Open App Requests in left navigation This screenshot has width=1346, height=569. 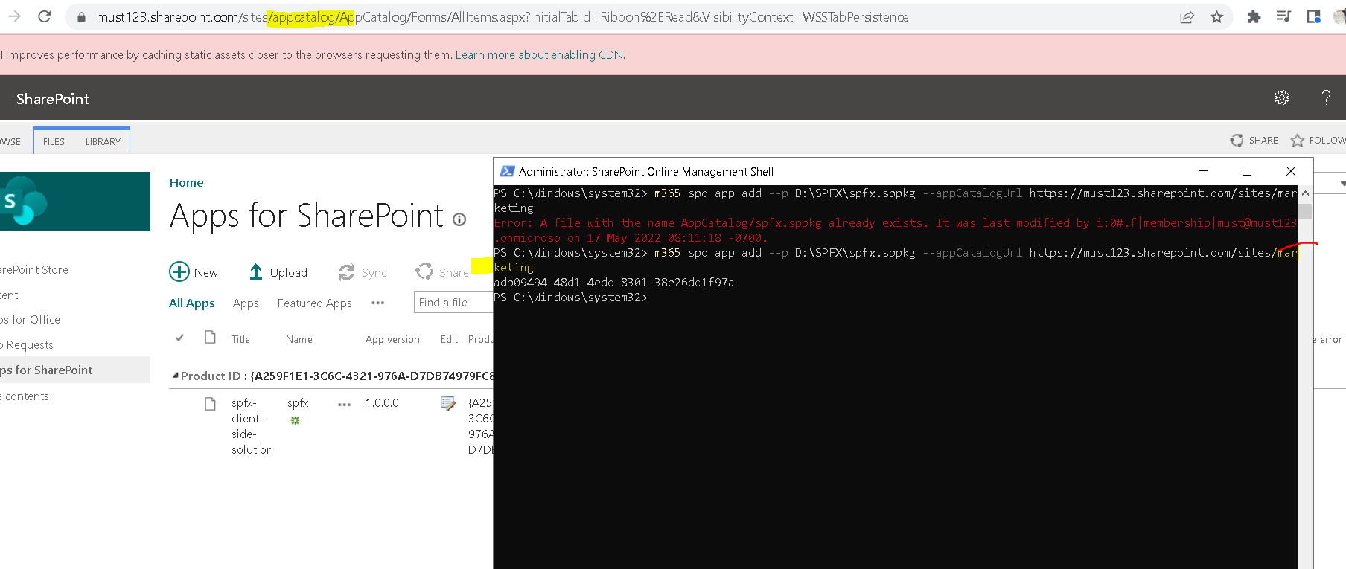(x=27, y=344)
